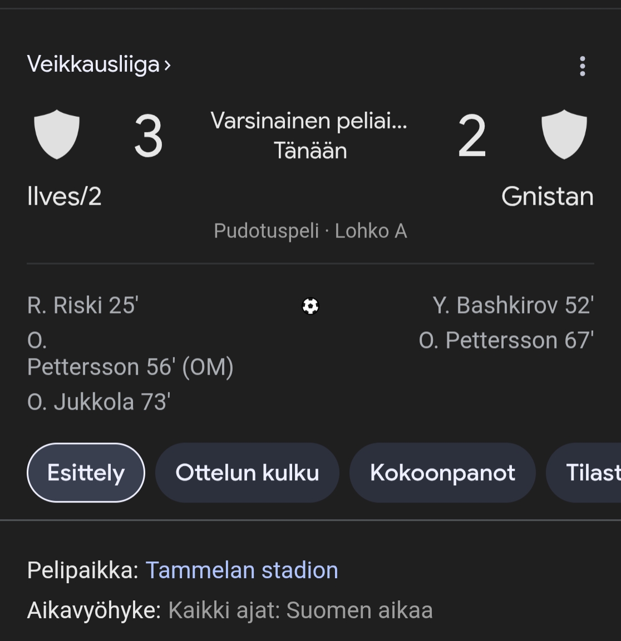
Task: Click the soccer ball goals icon
Action: pos(310,306)
